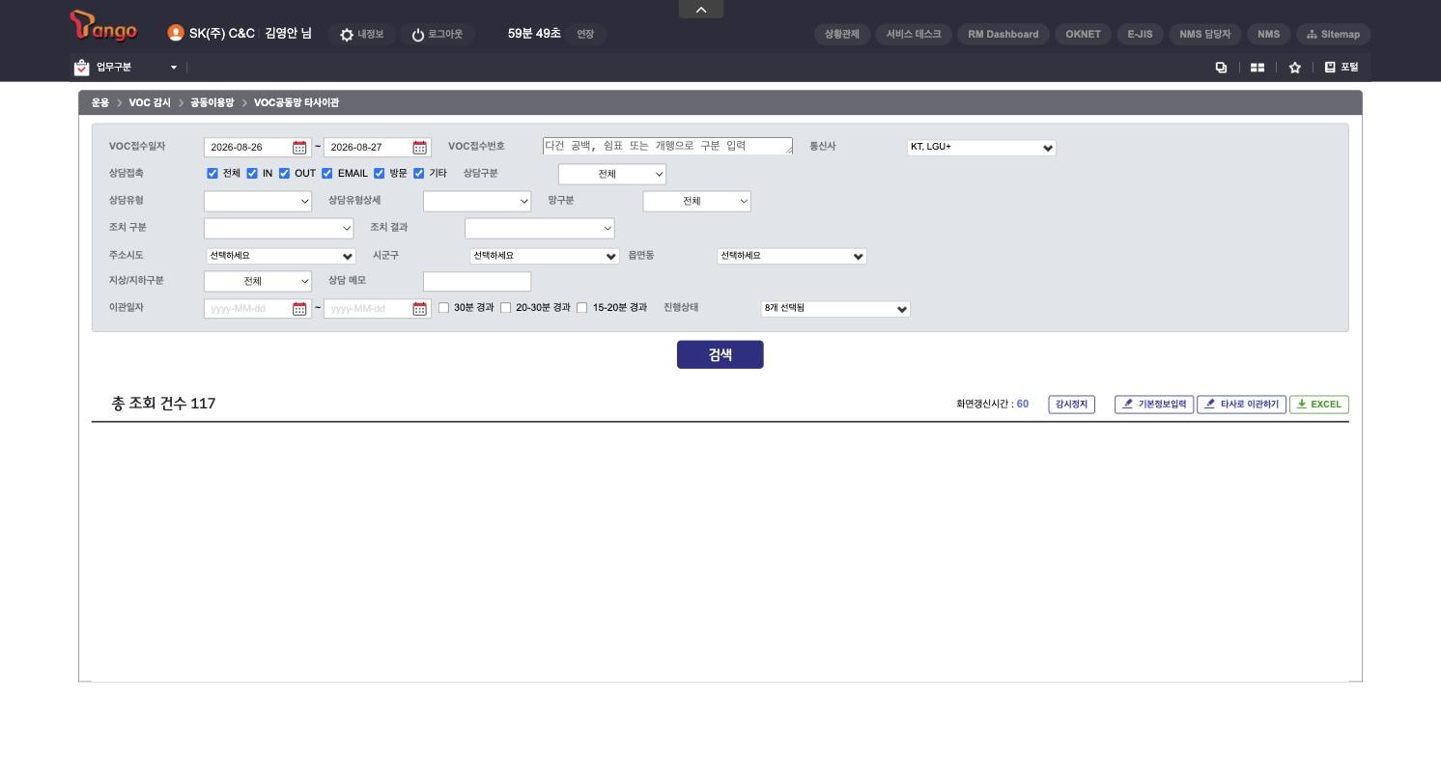The image size is (1441, 784).
Task: Toggle the OUT checkbox
Action: point(284,174)
